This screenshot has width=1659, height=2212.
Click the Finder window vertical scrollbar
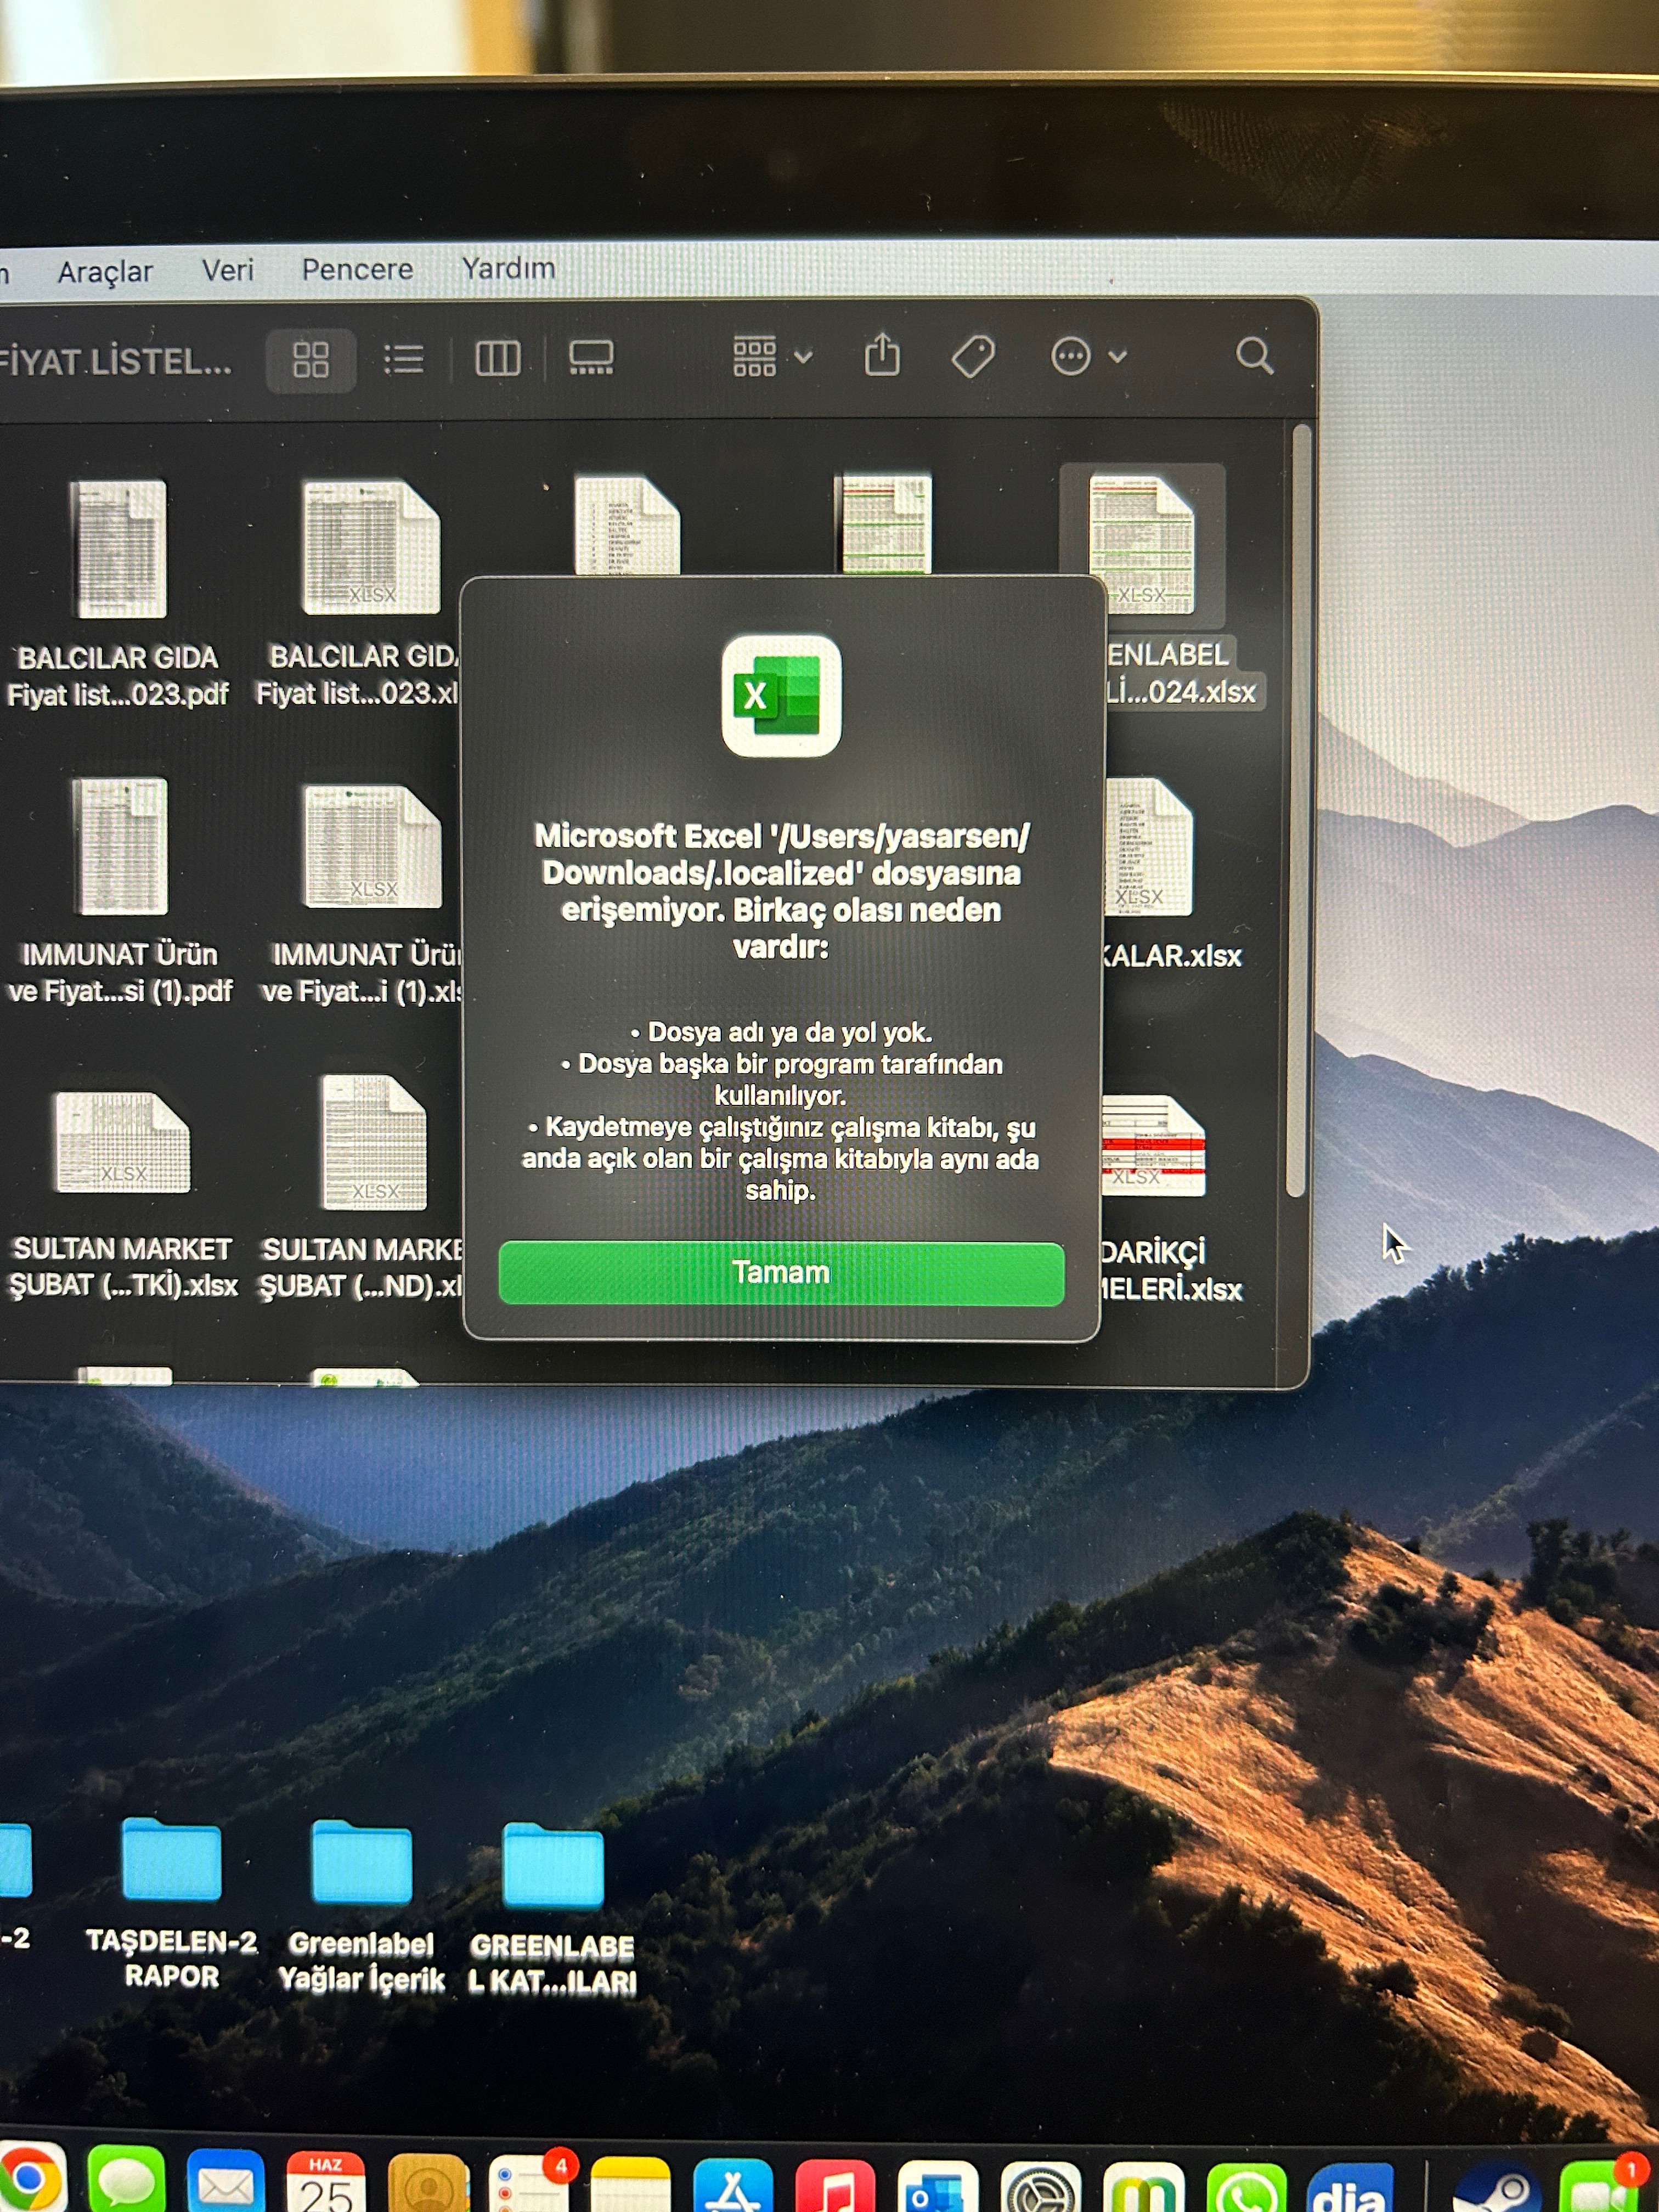(1297, 810)
